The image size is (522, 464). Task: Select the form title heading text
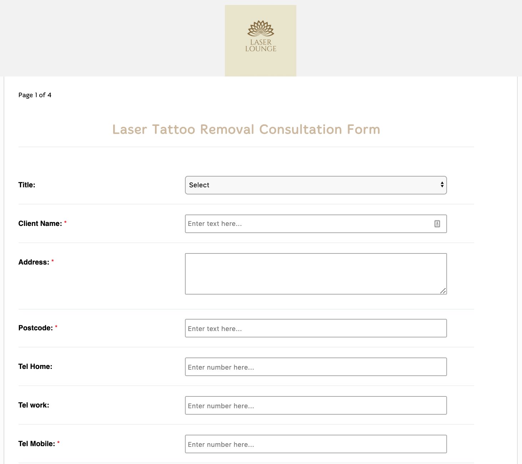pos(246,129)
